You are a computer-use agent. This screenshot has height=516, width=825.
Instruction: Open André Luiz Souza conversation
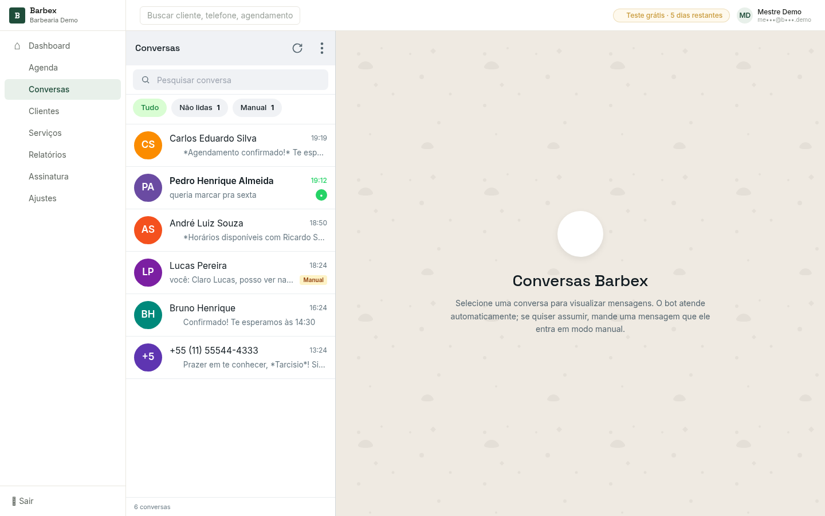point(230,230)
